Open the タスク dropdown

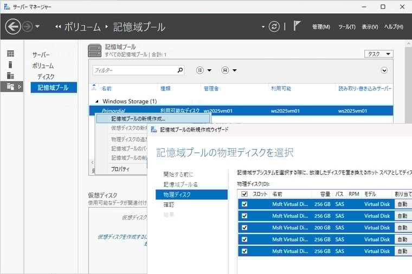click(x=378, y=54)
